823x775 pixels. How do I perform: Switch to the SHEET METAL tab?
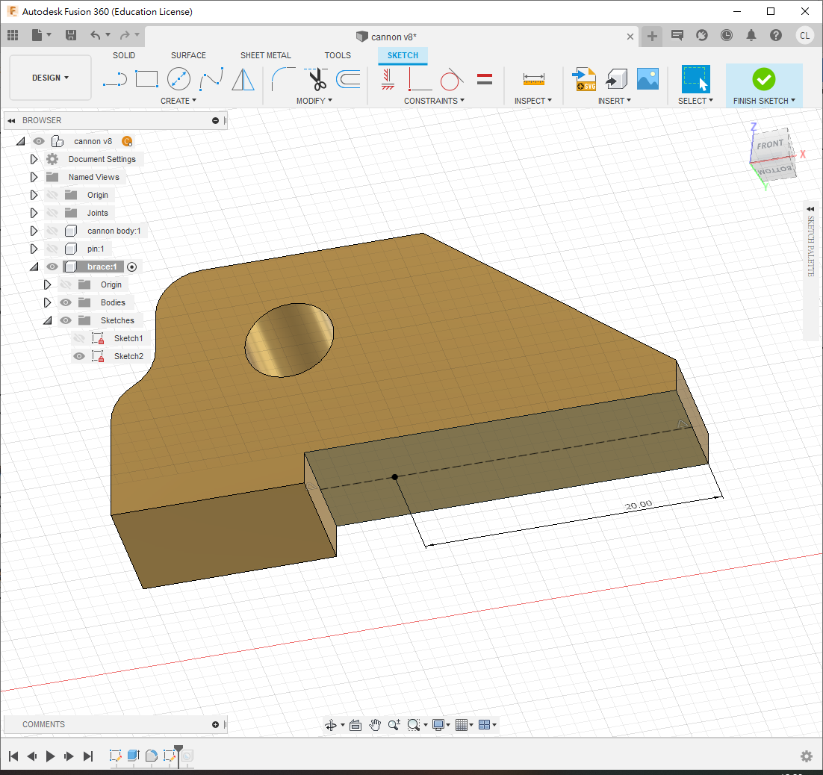point(265,55)
